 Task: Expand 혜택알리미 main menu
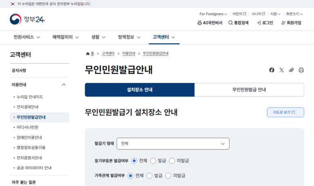pyautogui.click(x=65, y=37)
